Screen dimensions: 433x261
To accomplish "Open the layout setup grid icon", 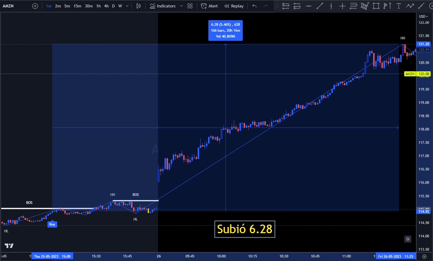I will (x=190, y=6).
